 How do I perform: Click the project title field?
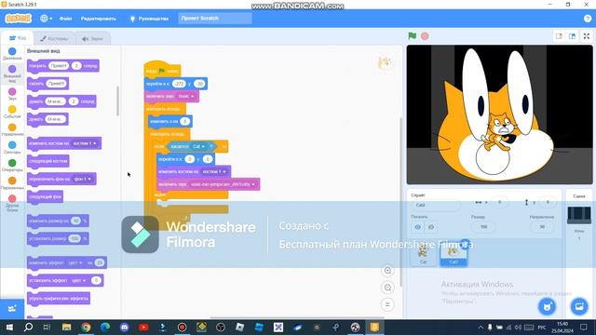click(215, 19)
